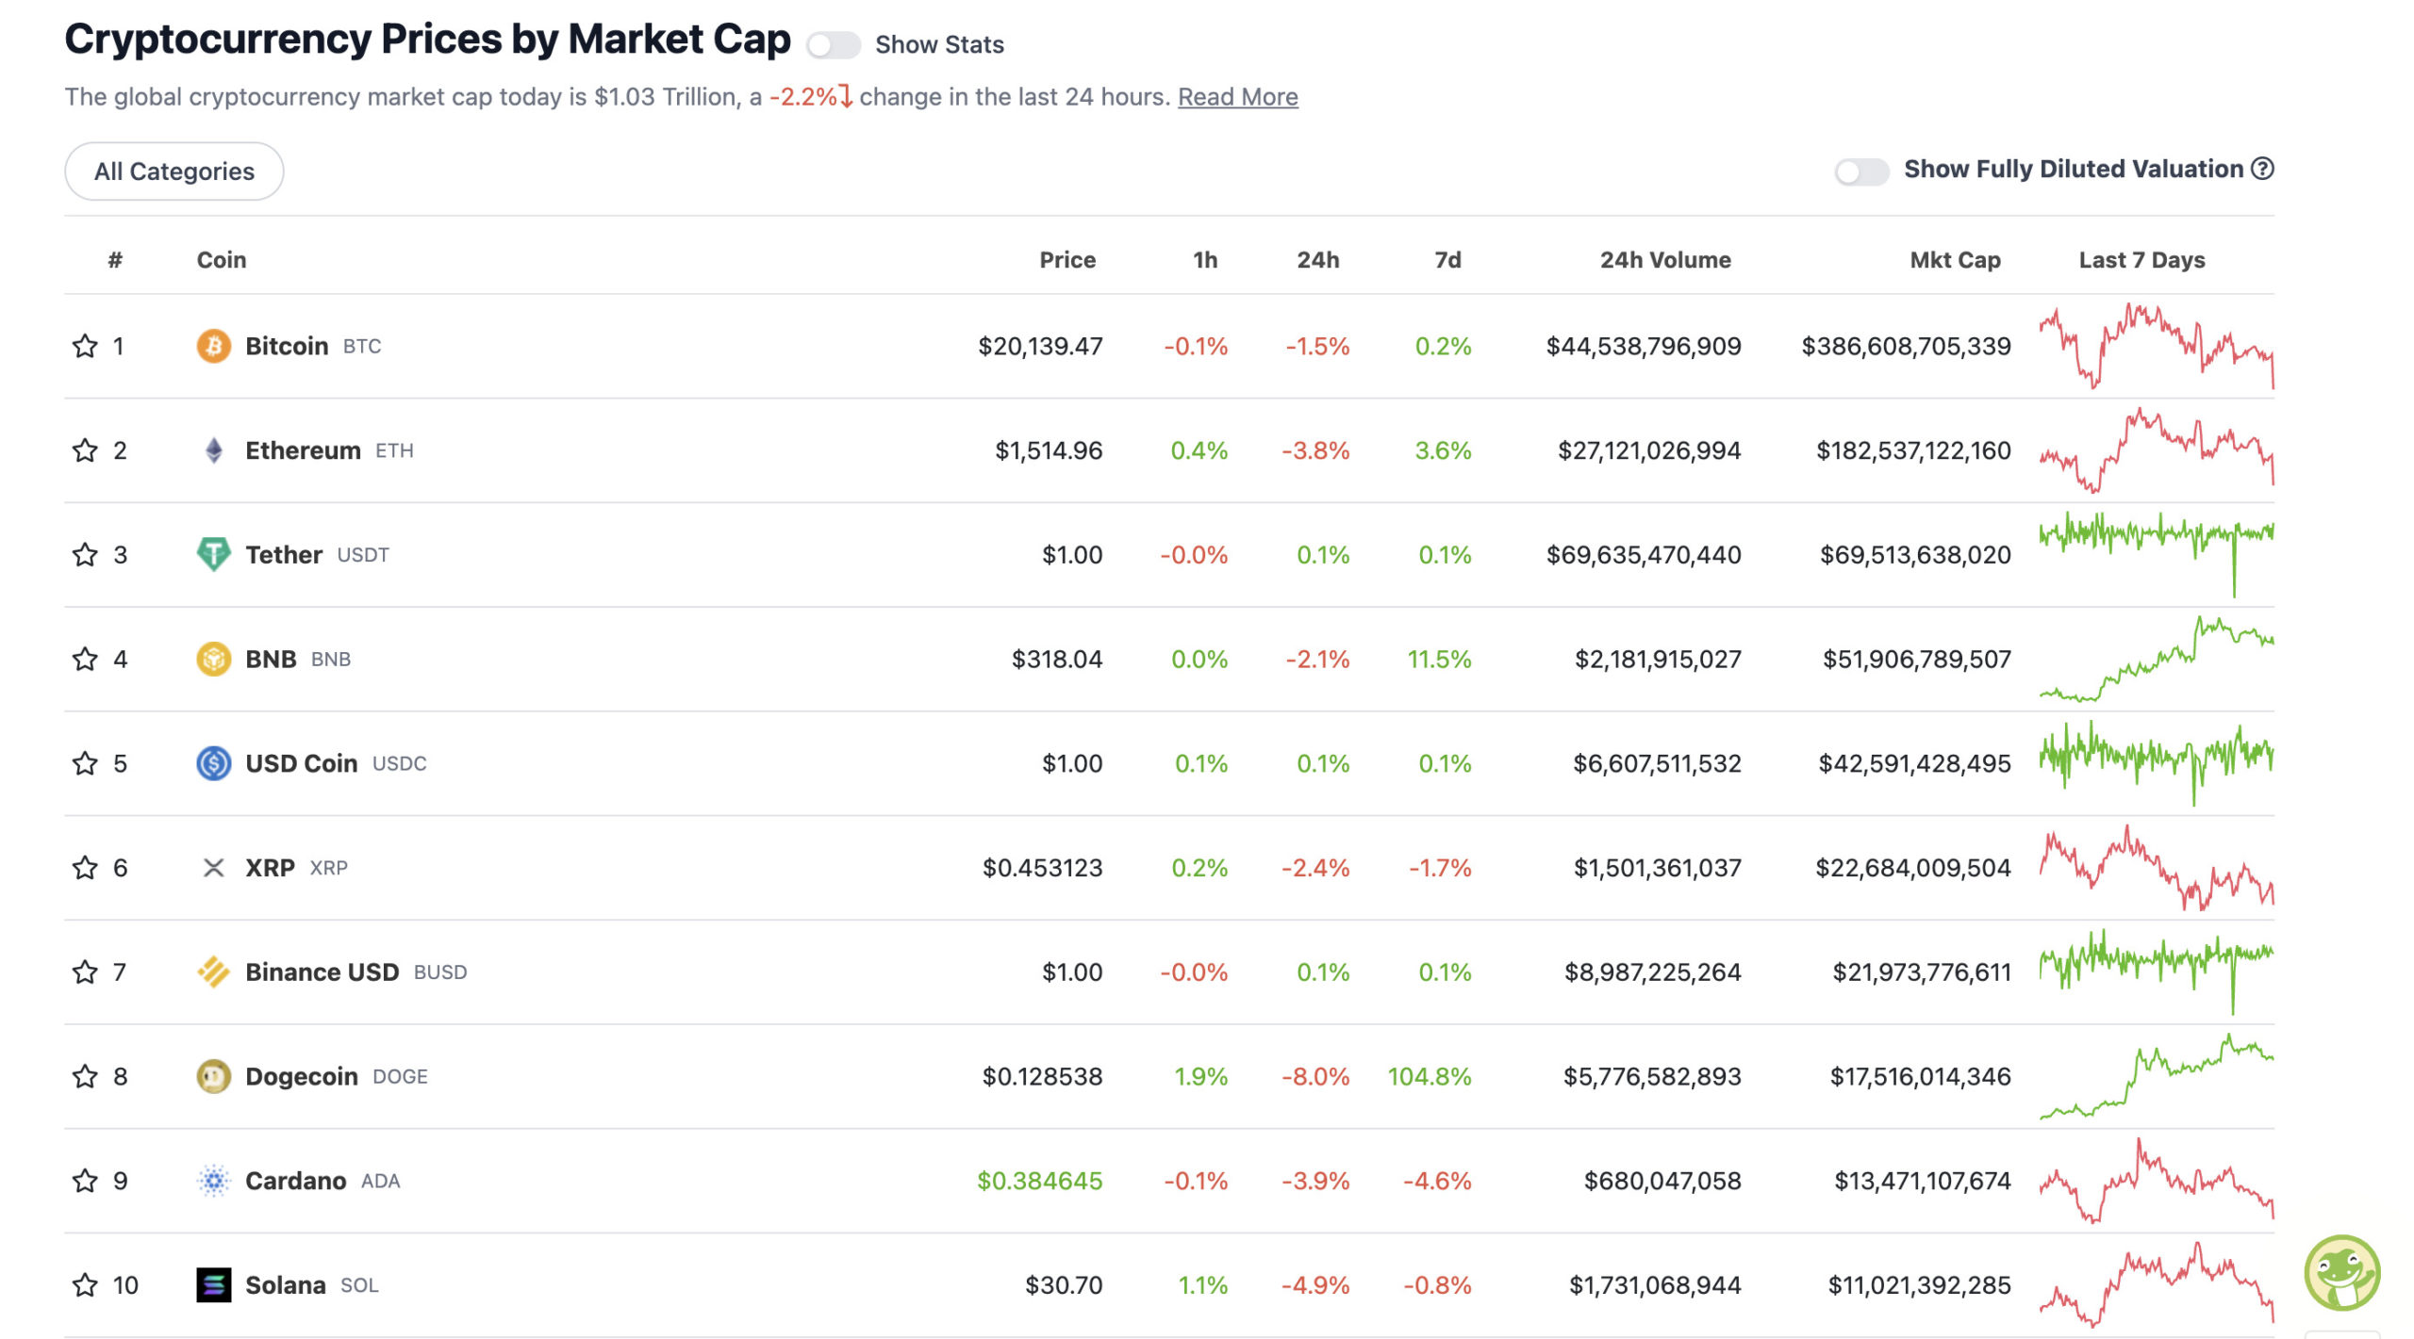2414x1339 pixels.
Task: Open the Bitcoin coin page
Action: click(x=287, y=346)
